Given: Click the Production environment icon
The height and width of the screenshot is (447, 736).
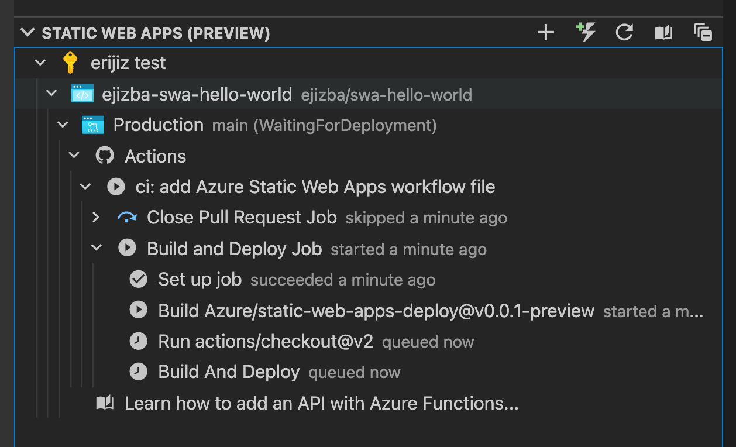Looking at the screenshot, I should coord(94,125).
